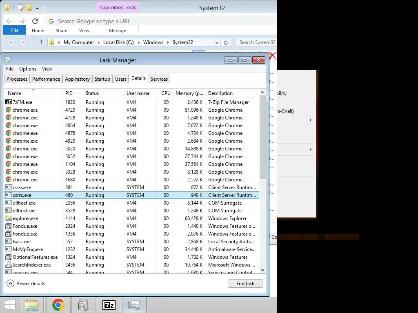Sort processes by Name column
This screenshot has width=418, height=313.
point(33,93)
